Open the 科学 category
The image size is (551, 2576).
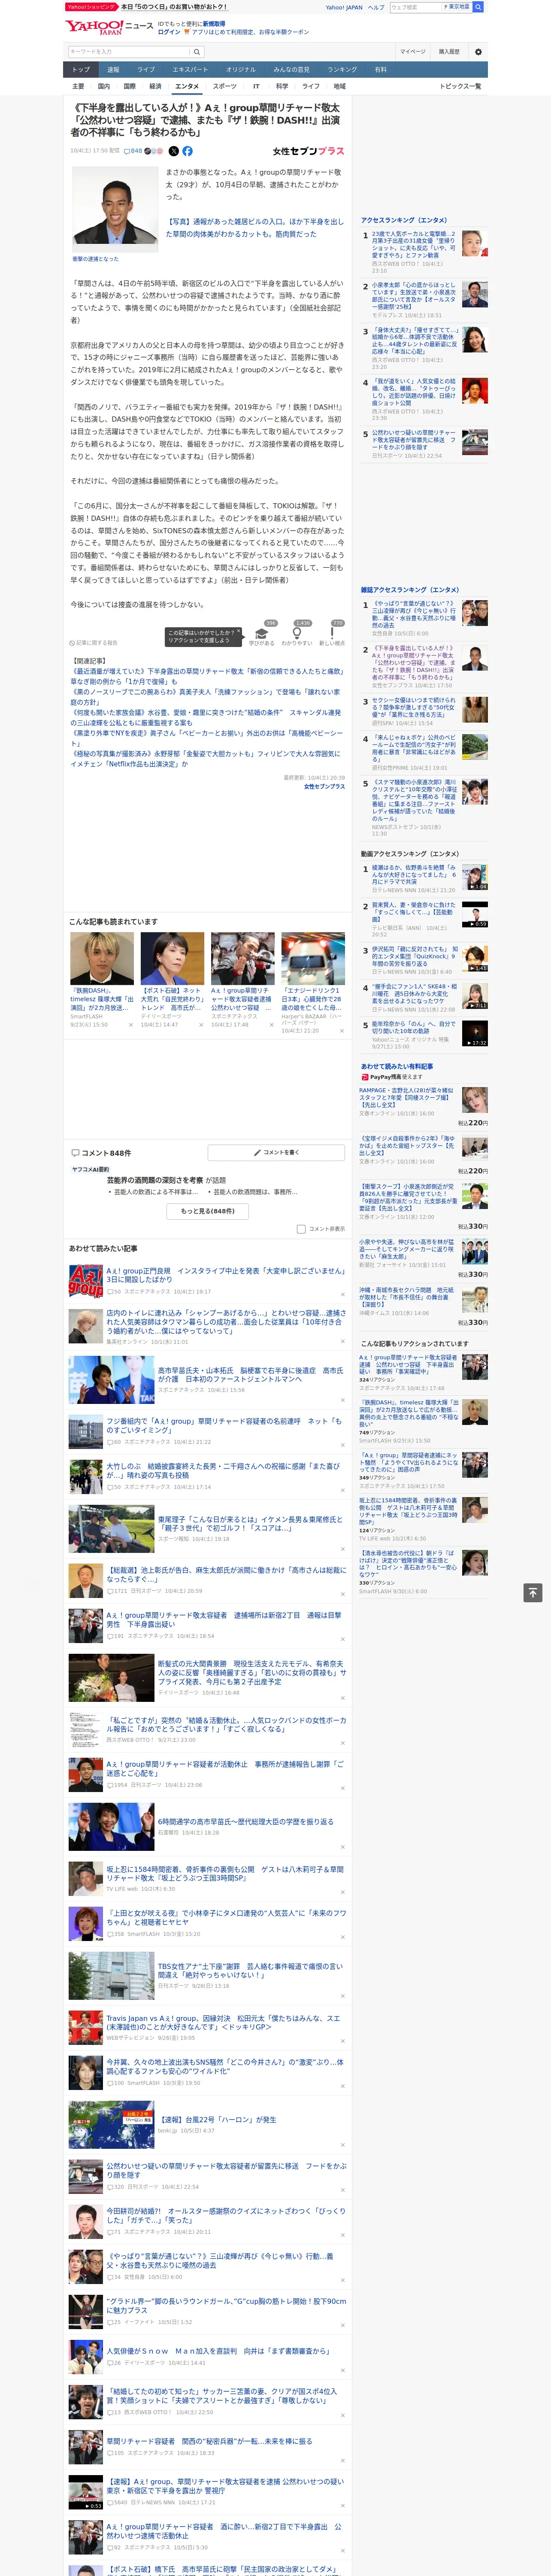(282, 86)
